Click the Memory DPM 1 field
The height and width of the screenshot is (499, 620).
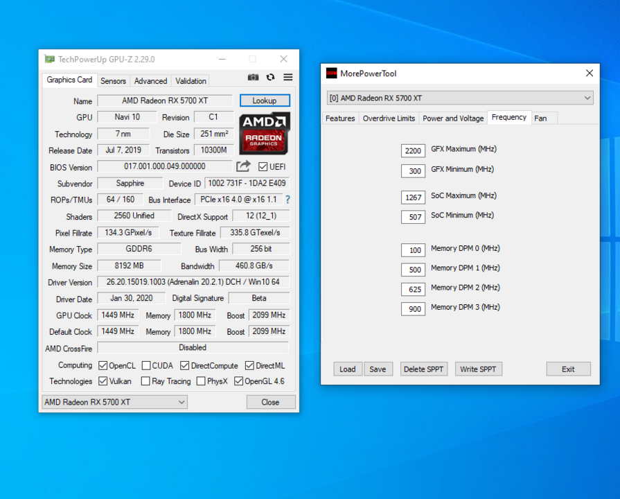pos(413,270)
